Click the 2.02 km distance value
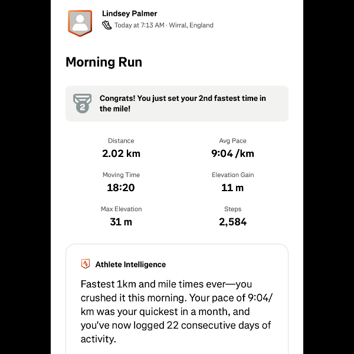 [x=121, y=153]
